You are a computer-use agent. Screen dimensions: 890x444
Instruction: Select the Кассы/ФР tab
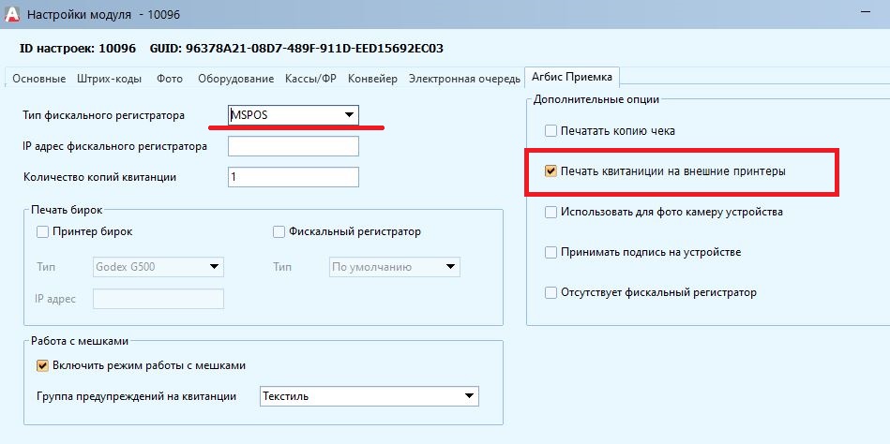click(x=312, y=79)
